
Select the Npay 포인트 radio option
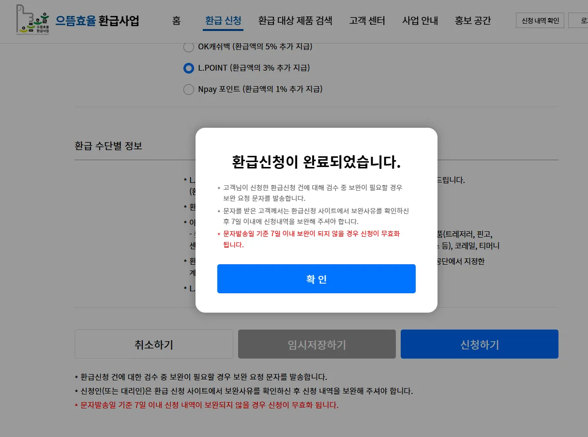tap(188, 90)
